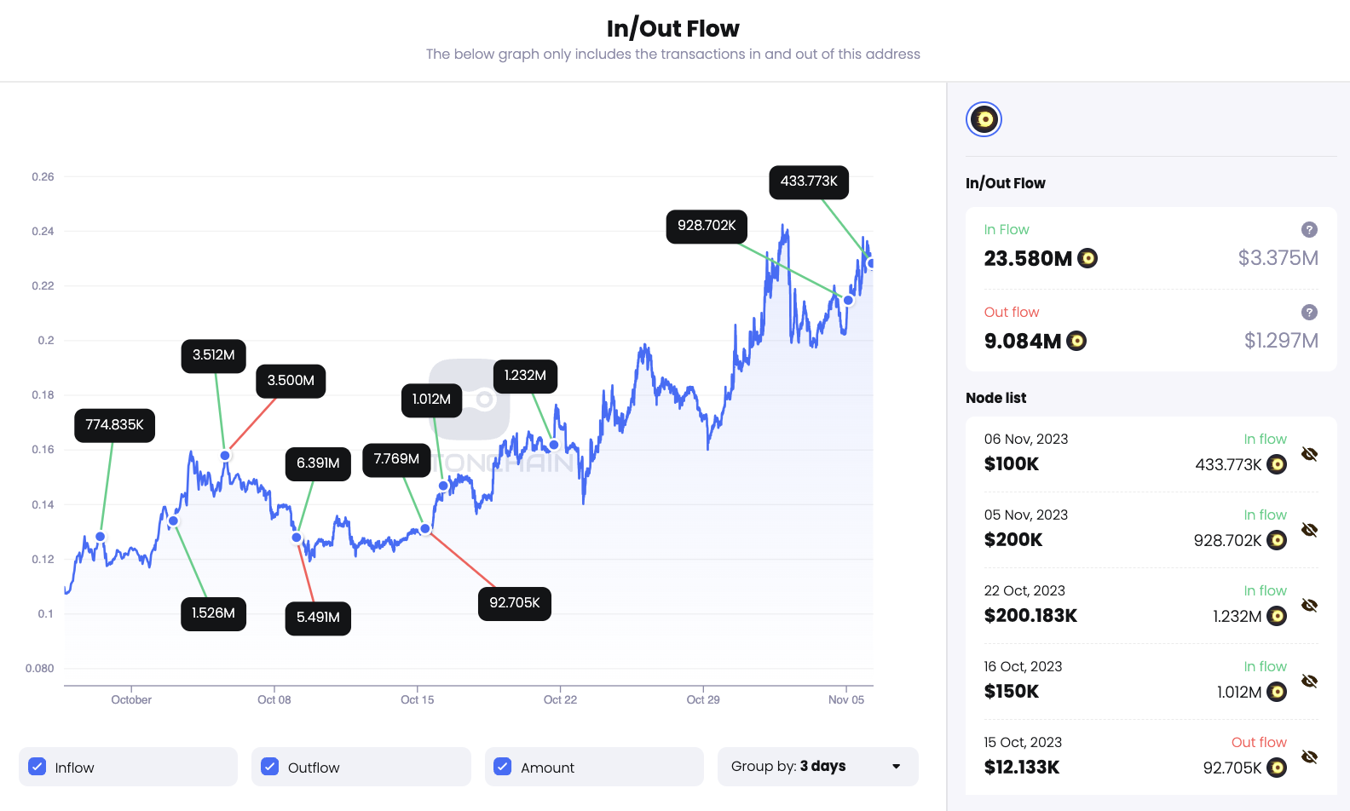Click coin icon next to 433.773K node
This screenshot has height=811, width=1350.
click(x=1277, y=464)
